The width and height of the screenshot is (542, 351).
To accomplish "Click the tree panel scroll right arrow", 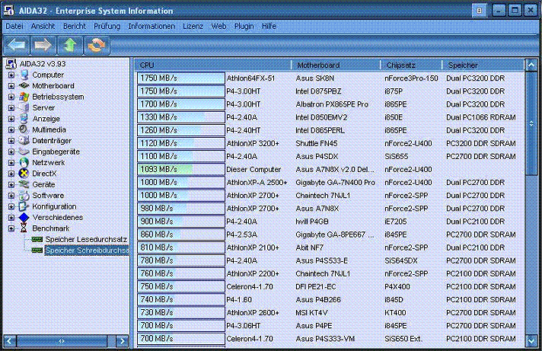I will pos(123,341).
